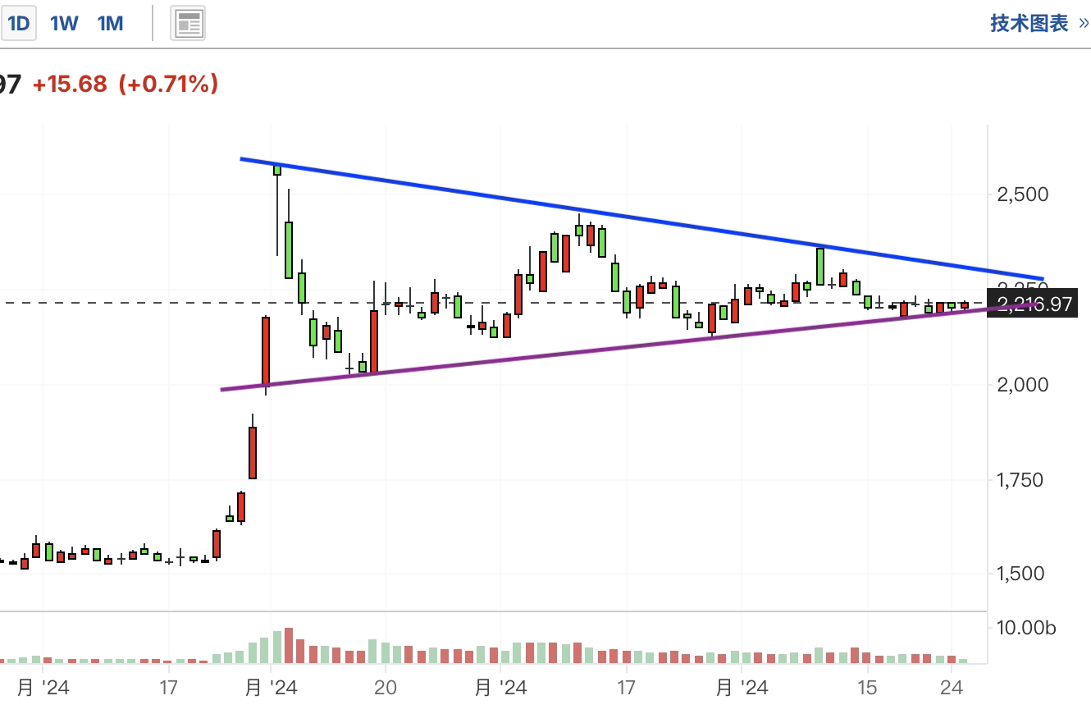Click the tallest volume bar

coord(288,646)
